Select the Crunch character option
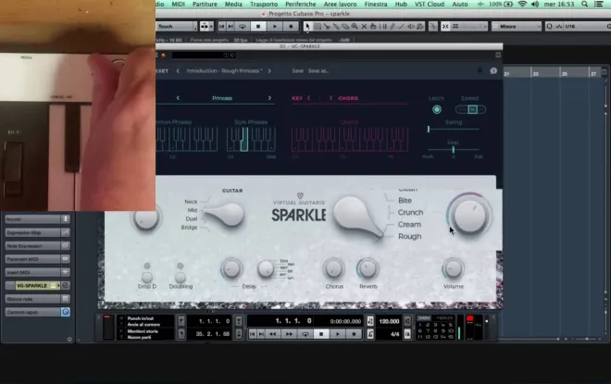Screen dimensions: 611x384 pyautogui.click(x=409, y=212)
